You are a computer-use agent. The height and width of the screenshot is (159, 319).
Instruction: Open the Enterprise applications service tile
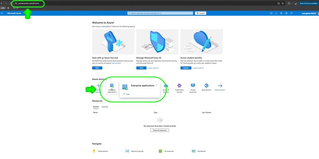click(112, 88)
